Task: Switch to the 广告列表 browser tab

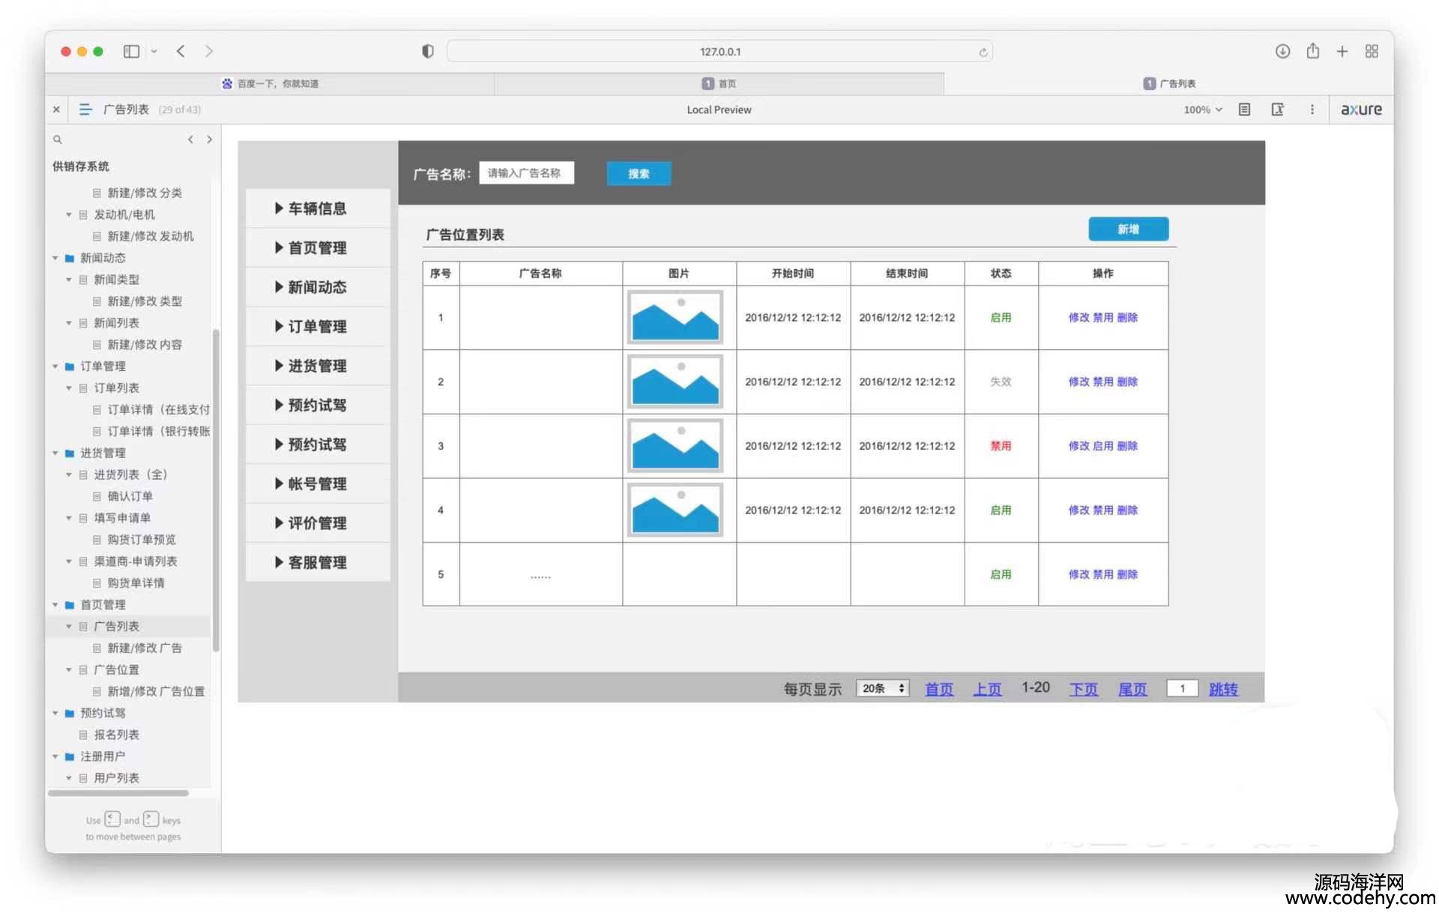Action: pyautogui.click(x=1168, y=83)
